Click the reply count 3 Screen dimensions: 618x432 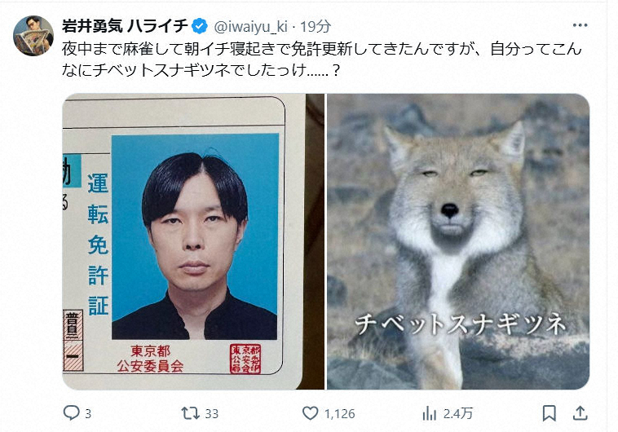(x=88, y=414)
